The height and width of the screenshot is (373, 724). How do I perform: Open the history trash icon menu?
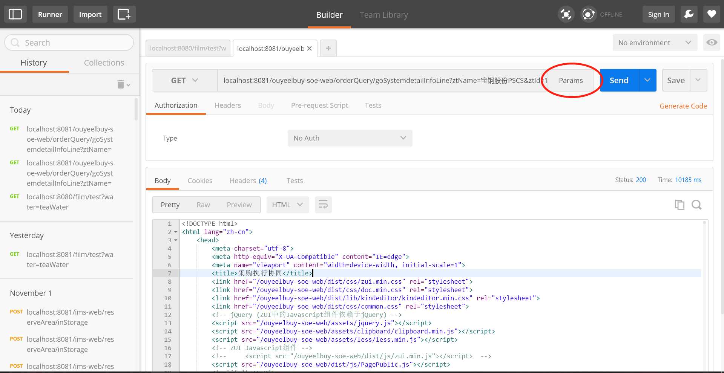click(x=123, y=84)
